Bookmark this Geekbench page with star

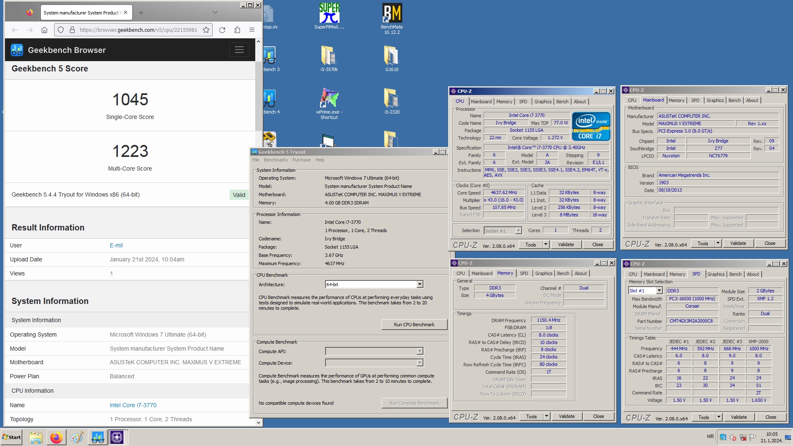tap(206, 30)
